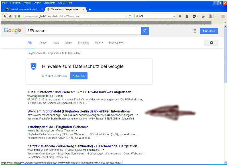Click the Adblock Plus ABP icon
228x165 pixels.
[195, 16]
